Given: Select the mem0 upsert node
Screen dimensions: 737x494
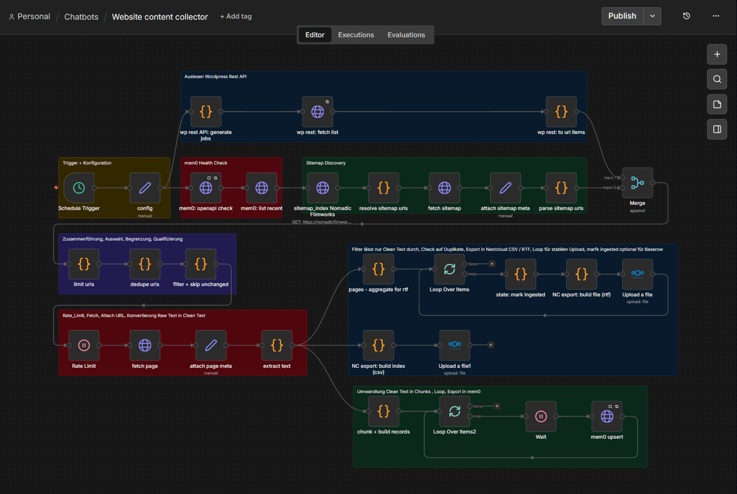Looking at the screenshot, I should 607,416.
